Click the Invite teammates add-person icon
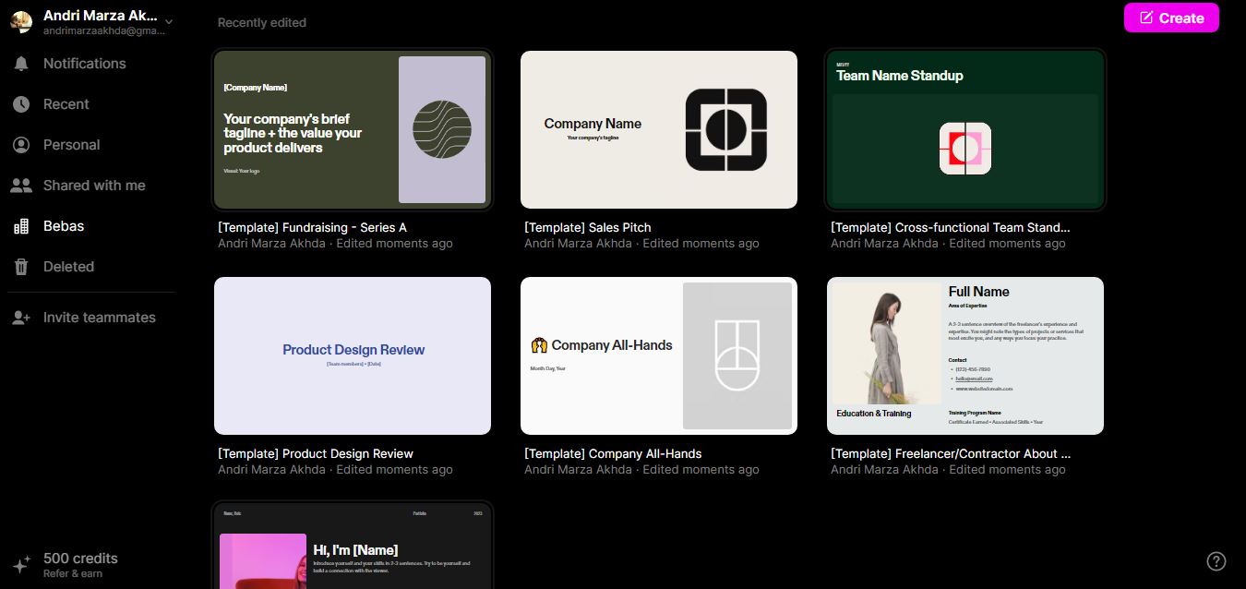 point(21,318)
